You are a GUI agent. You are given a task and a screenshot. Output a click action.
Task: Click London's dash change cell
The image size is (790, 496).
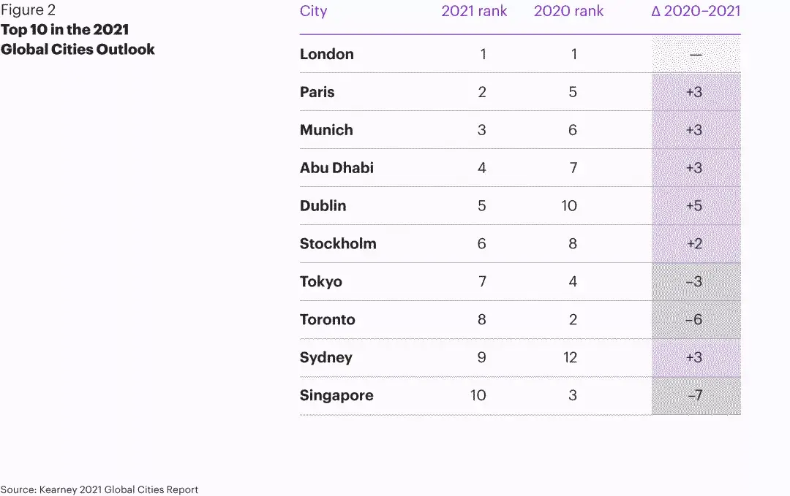[696, 54]
